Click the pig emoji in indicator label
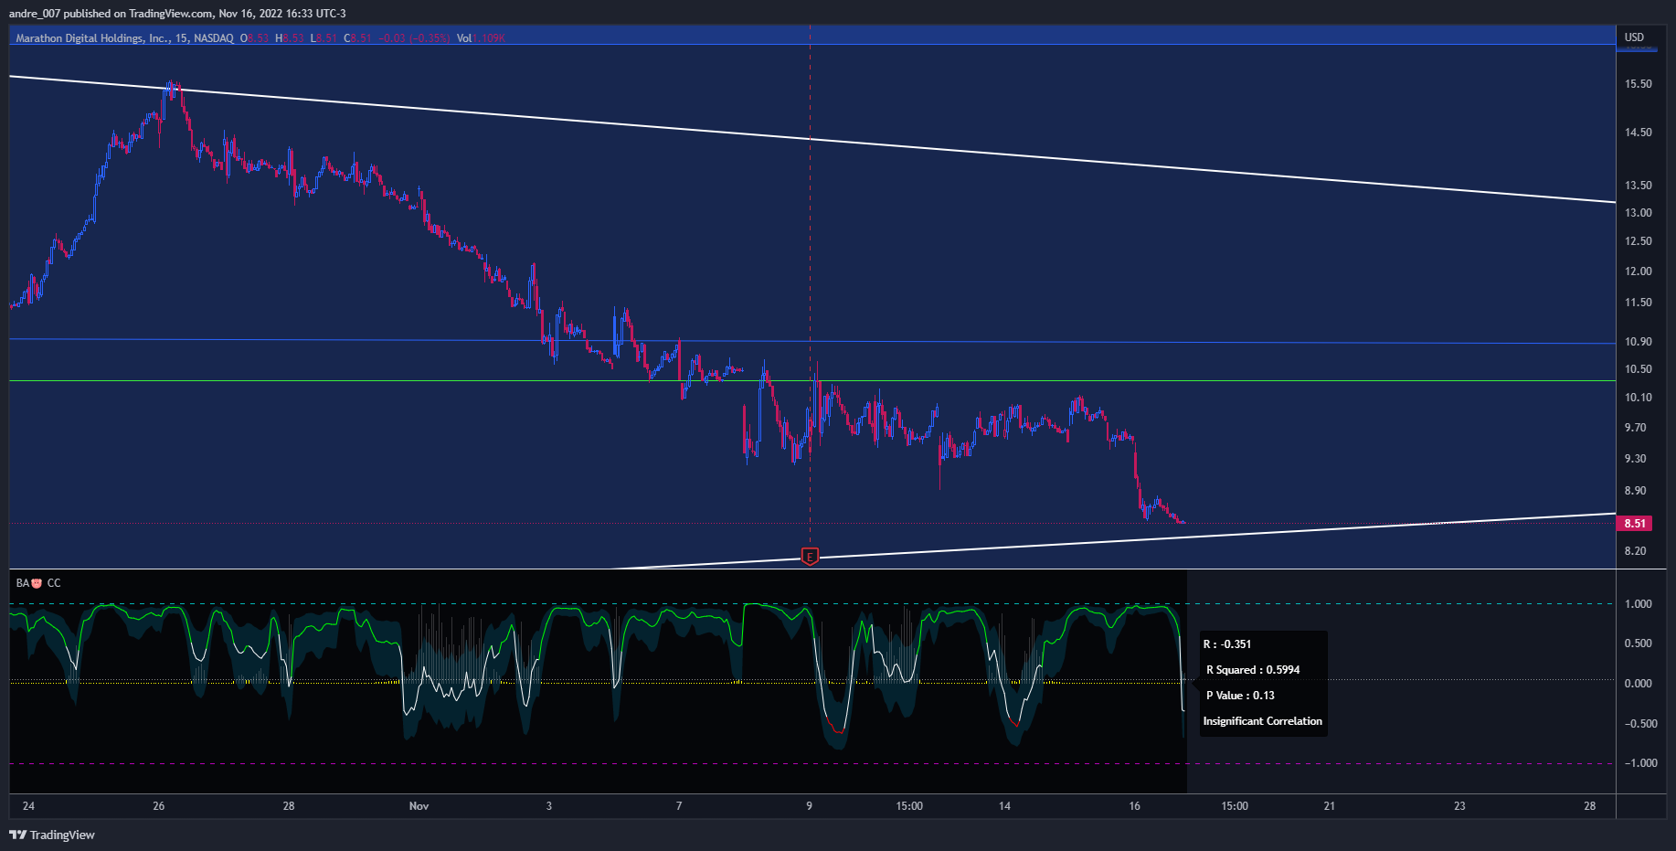This screenshot has height=851, width=1676. (x=37, y=583)
